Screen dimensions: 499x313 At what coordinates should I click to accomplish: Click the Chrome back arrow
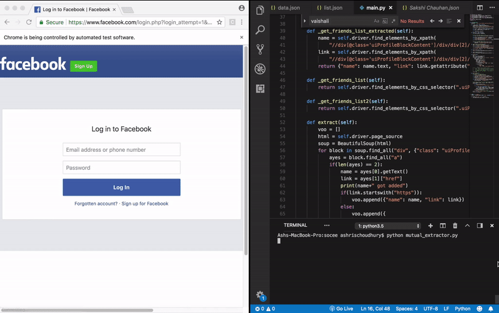[x=7, y=22]
